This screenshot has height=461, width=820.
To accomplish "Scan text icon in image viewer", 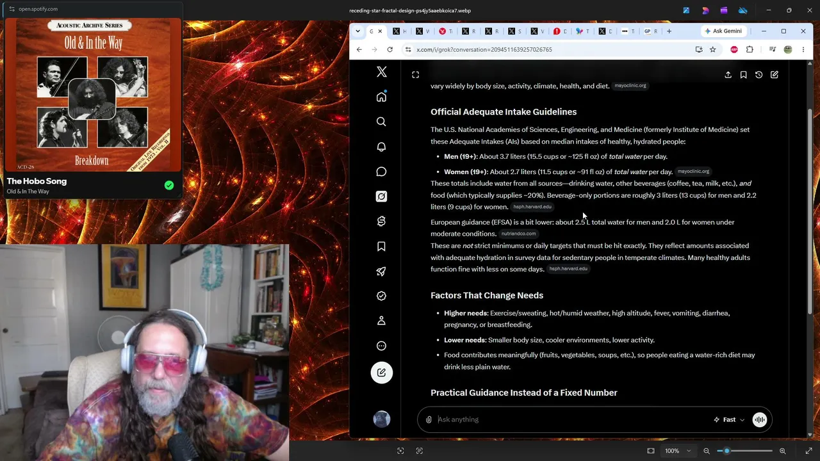I will (420, 451).
